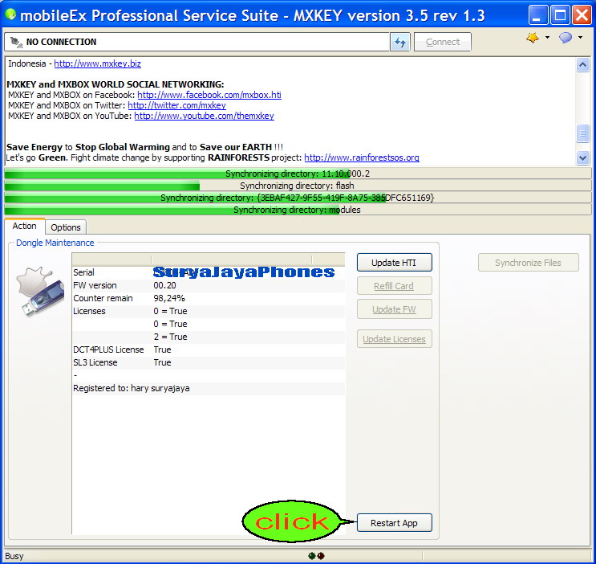596x564 pixels.
Task: Open the www.mxkey.biz link
Action: coord(98,63)
